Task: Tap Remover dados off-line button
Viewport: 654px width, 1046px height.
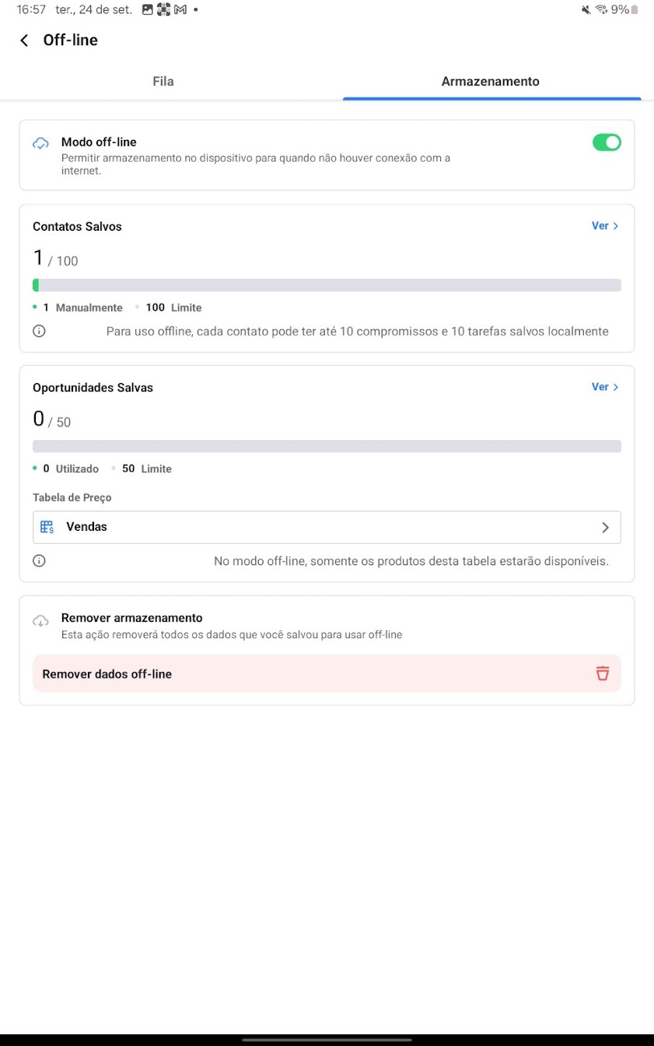Action: tap(327, 674)
